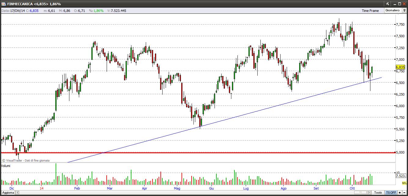Click the yellow 6,835 current price label
This screenshot has width=408, height=196.
tap(400, 67)
